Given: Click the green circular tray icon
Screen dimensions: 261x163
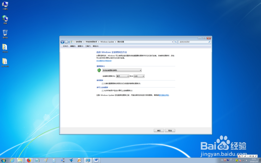Looking at the screenshot, I should (x=237, y=160).
